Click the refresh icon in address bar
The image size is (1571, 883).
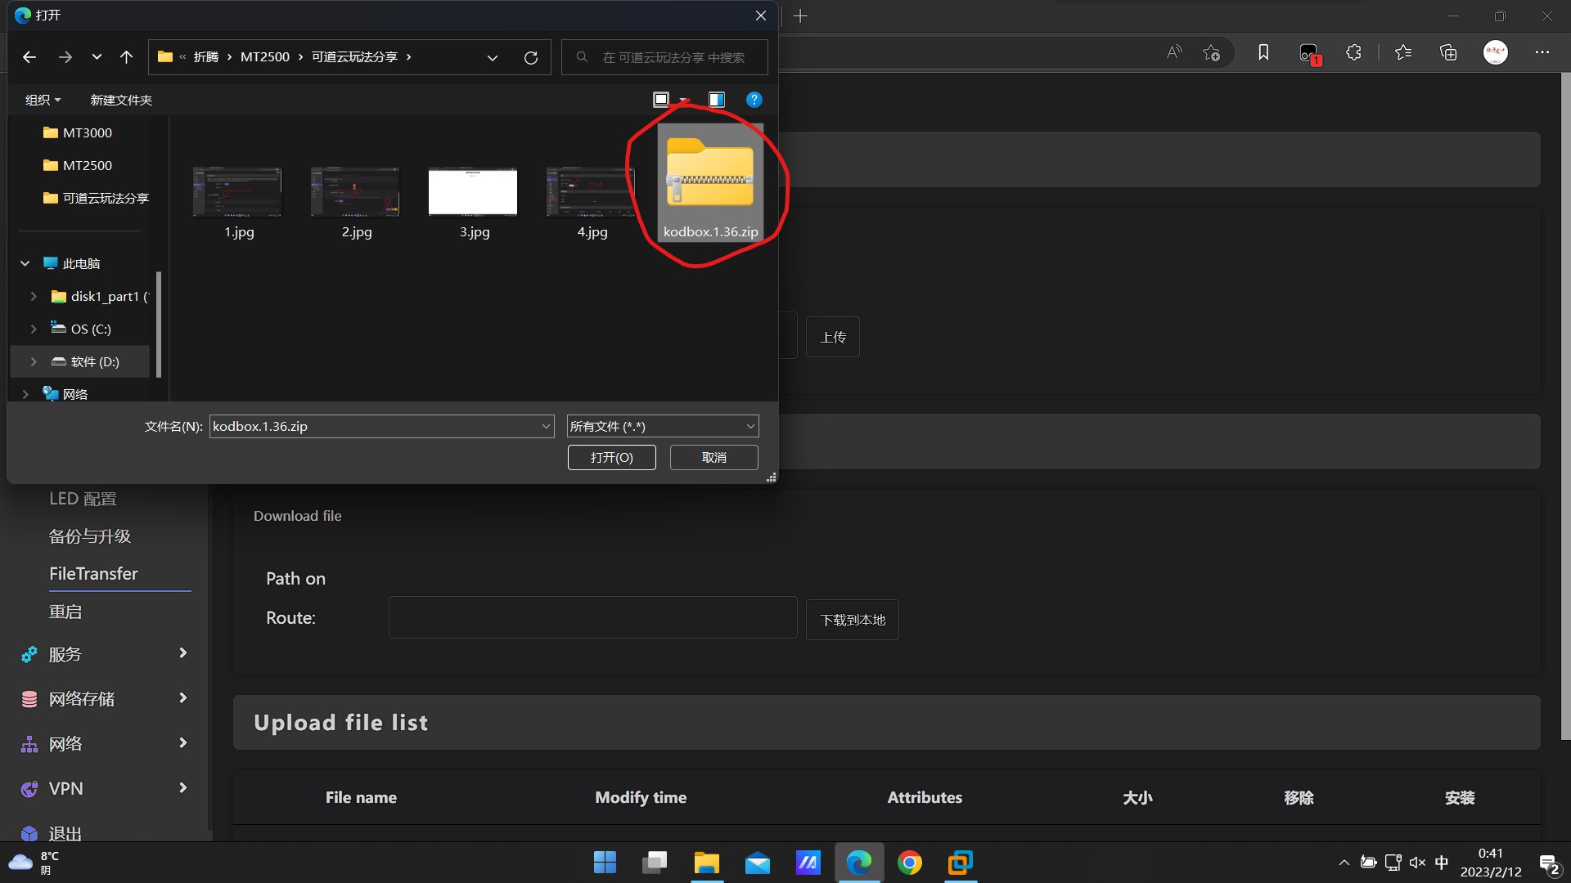[530, 57]
